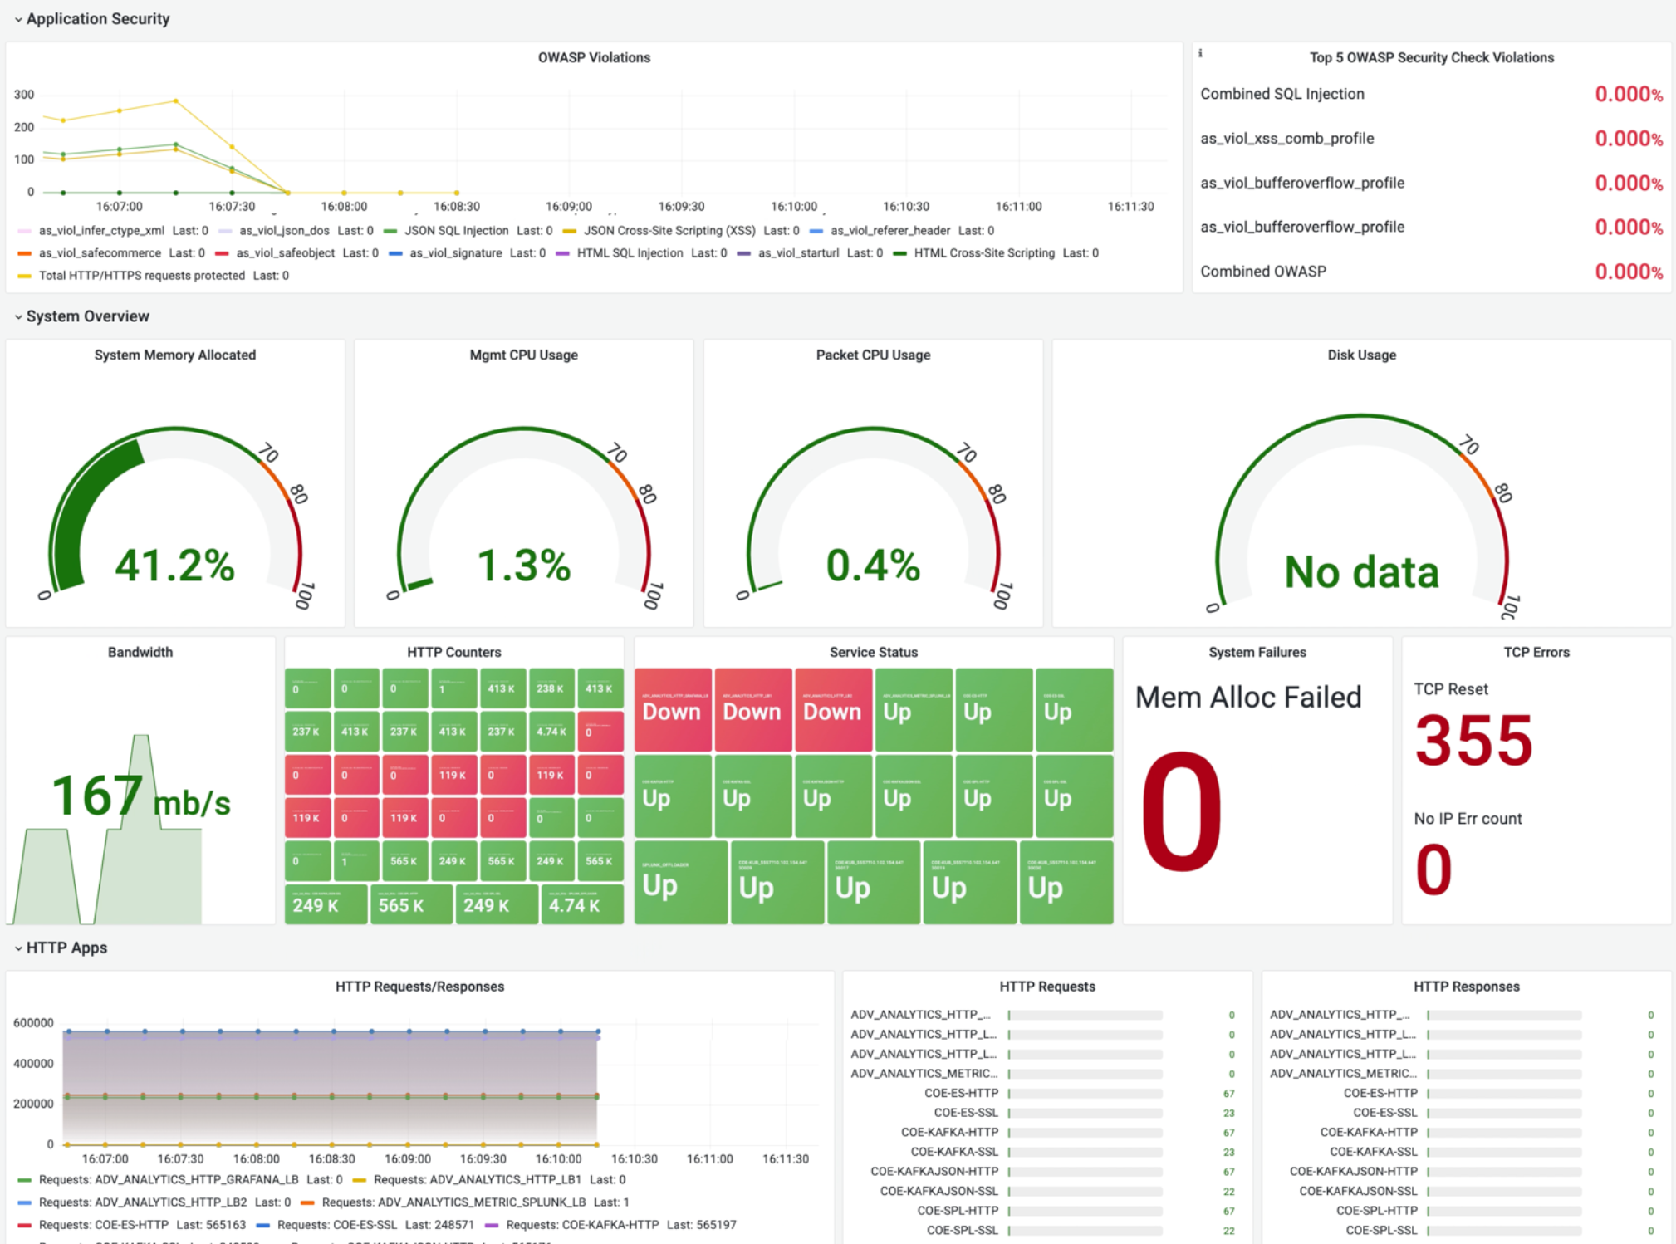Viewport: 1676px width, 1244px height.
Task: Toggle as_viol_safecommerce legend series
Action: point(100,252)
